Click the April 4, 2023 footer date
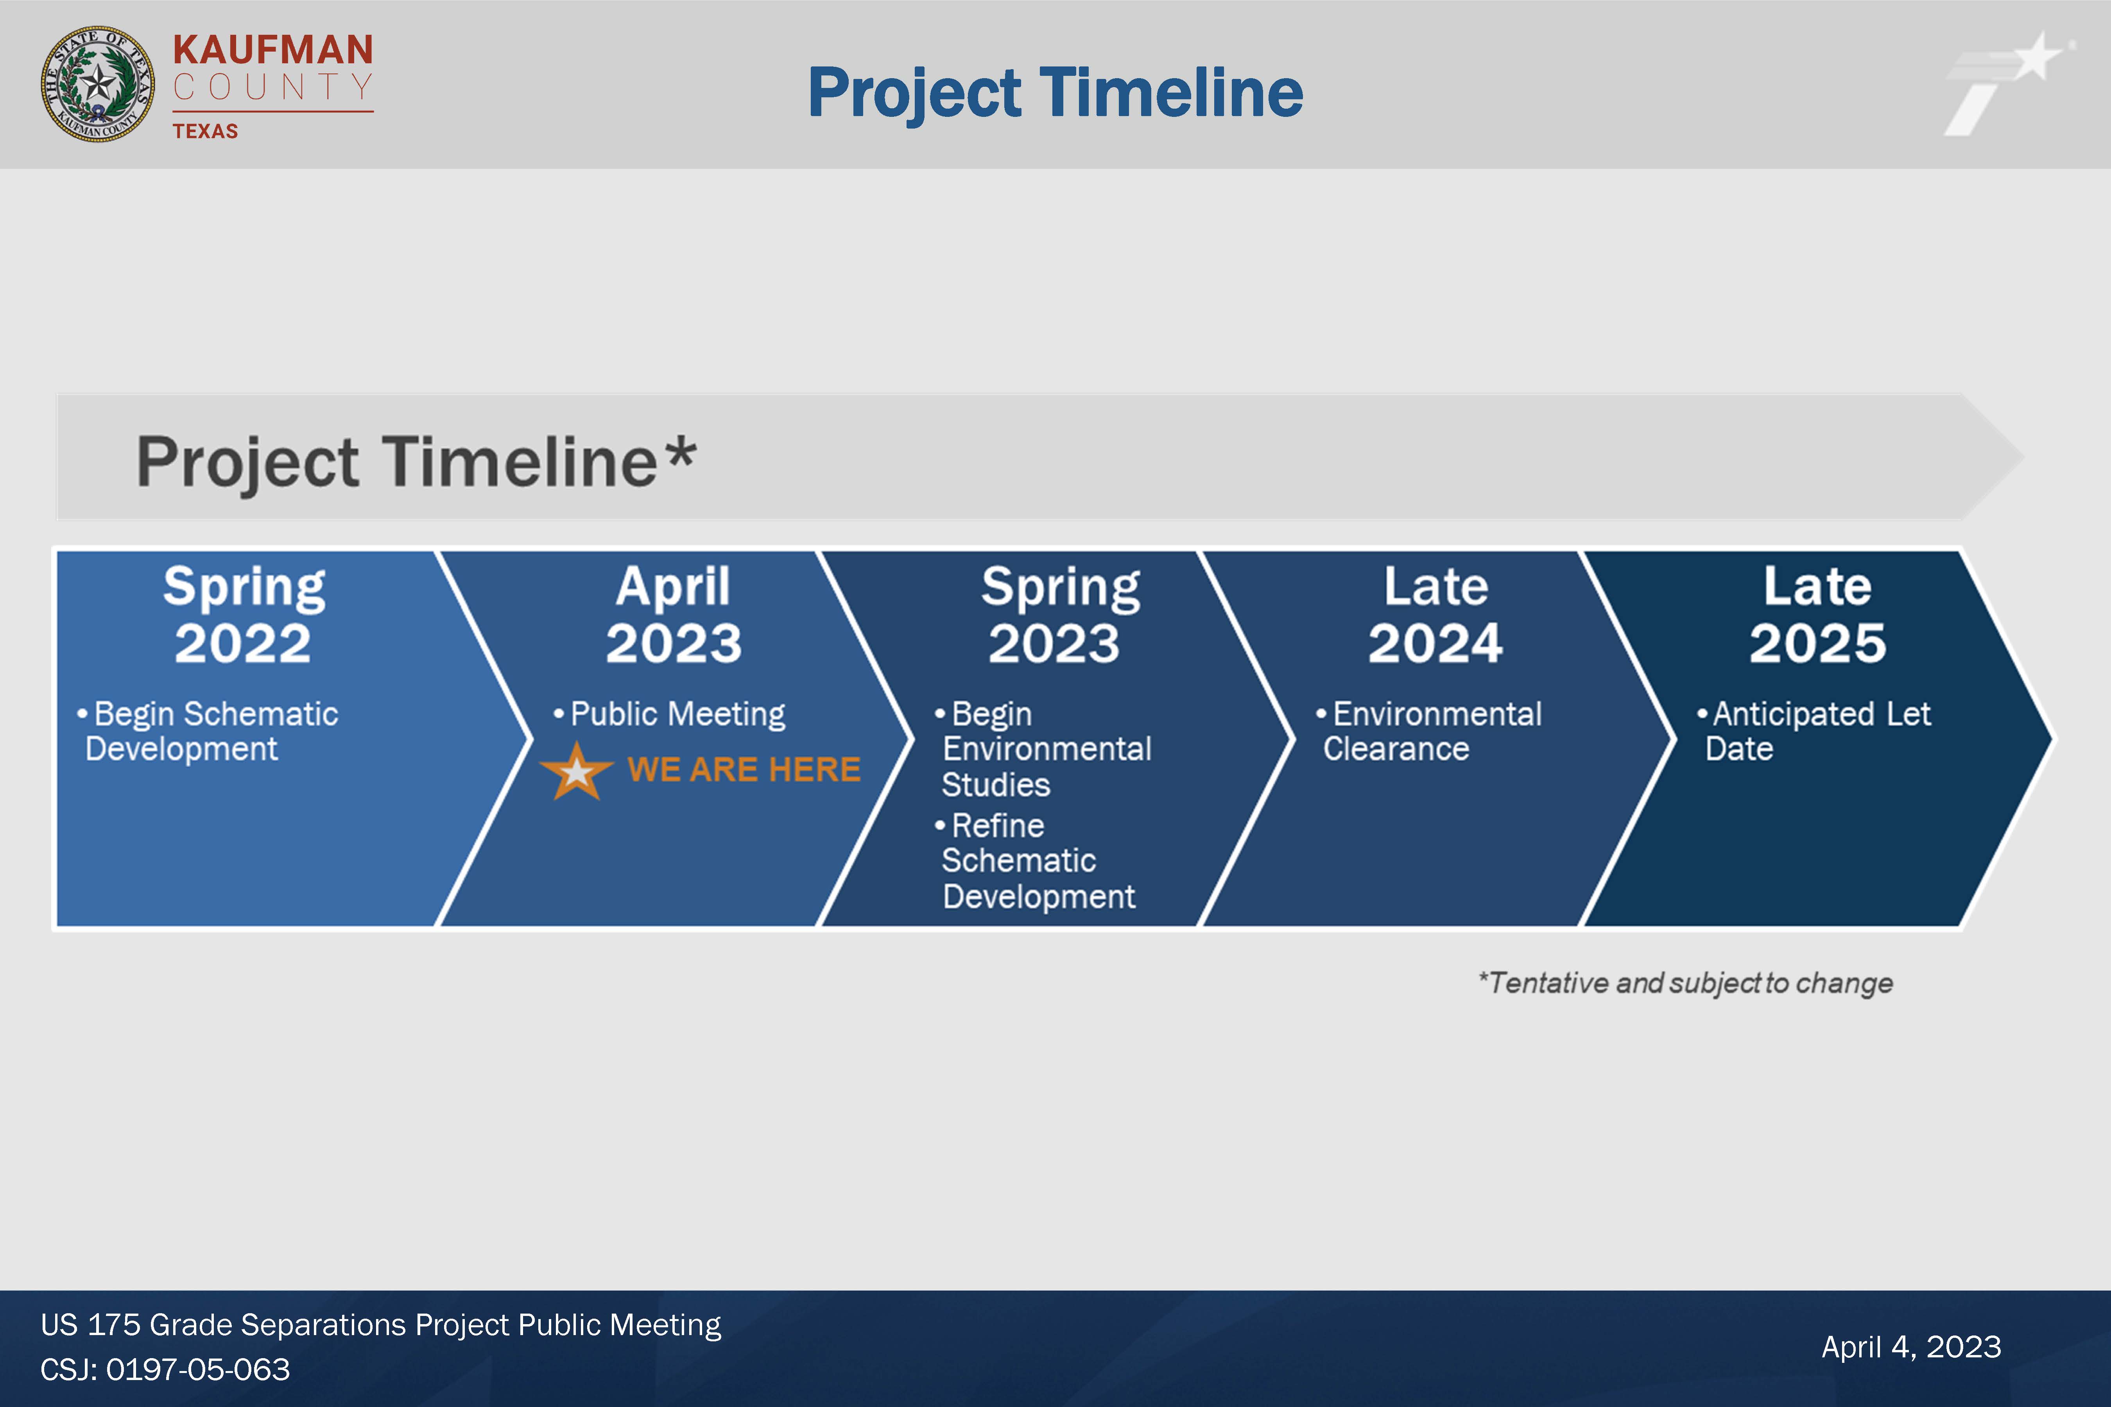 coord(1912,1348)
